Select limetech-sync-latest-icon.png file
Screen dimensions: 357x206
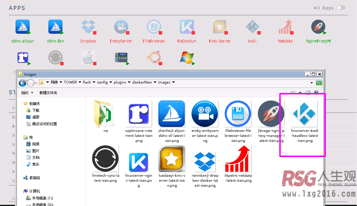(105, 164)
